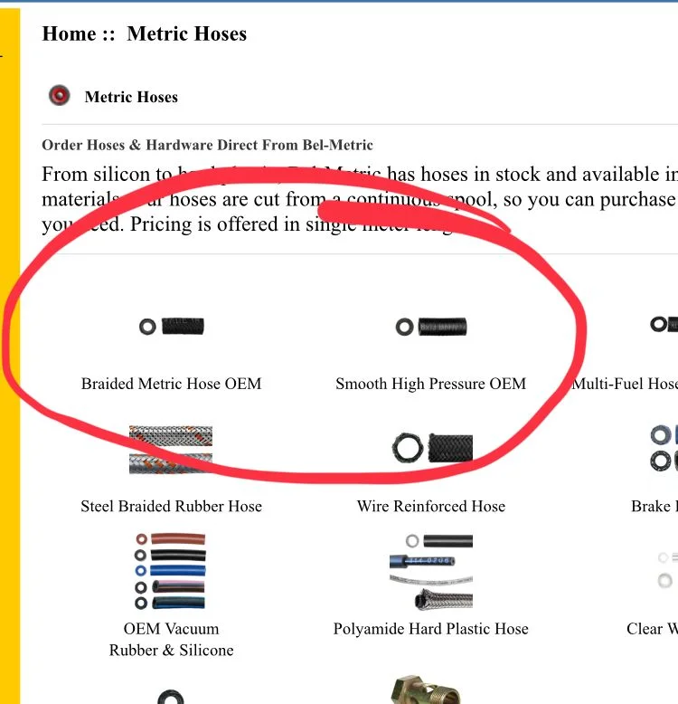Viewport: 678px width, 704px height.
Task: Click the Braided Metric Hose OEM label
Action: tap(171, 384)
